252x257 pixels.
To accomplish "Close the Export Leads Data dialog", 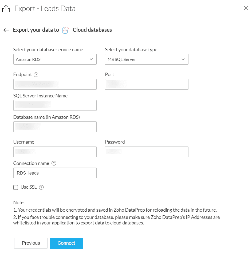I will pyautogui.click(x=246, y=8).
